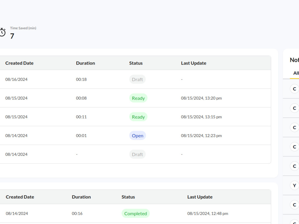Click duration 00:08 cell
The height and width of the screenshot is (224, 299).
tap(81, 98)
